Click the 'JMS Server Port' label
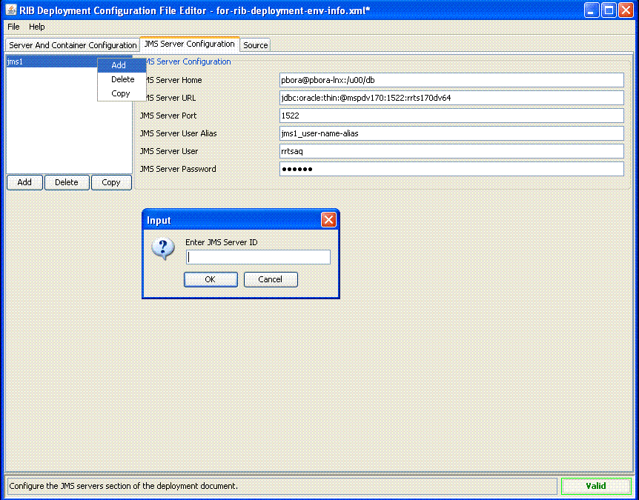The height and width of the screenshot is (500, 639). [x=168, y=116]
